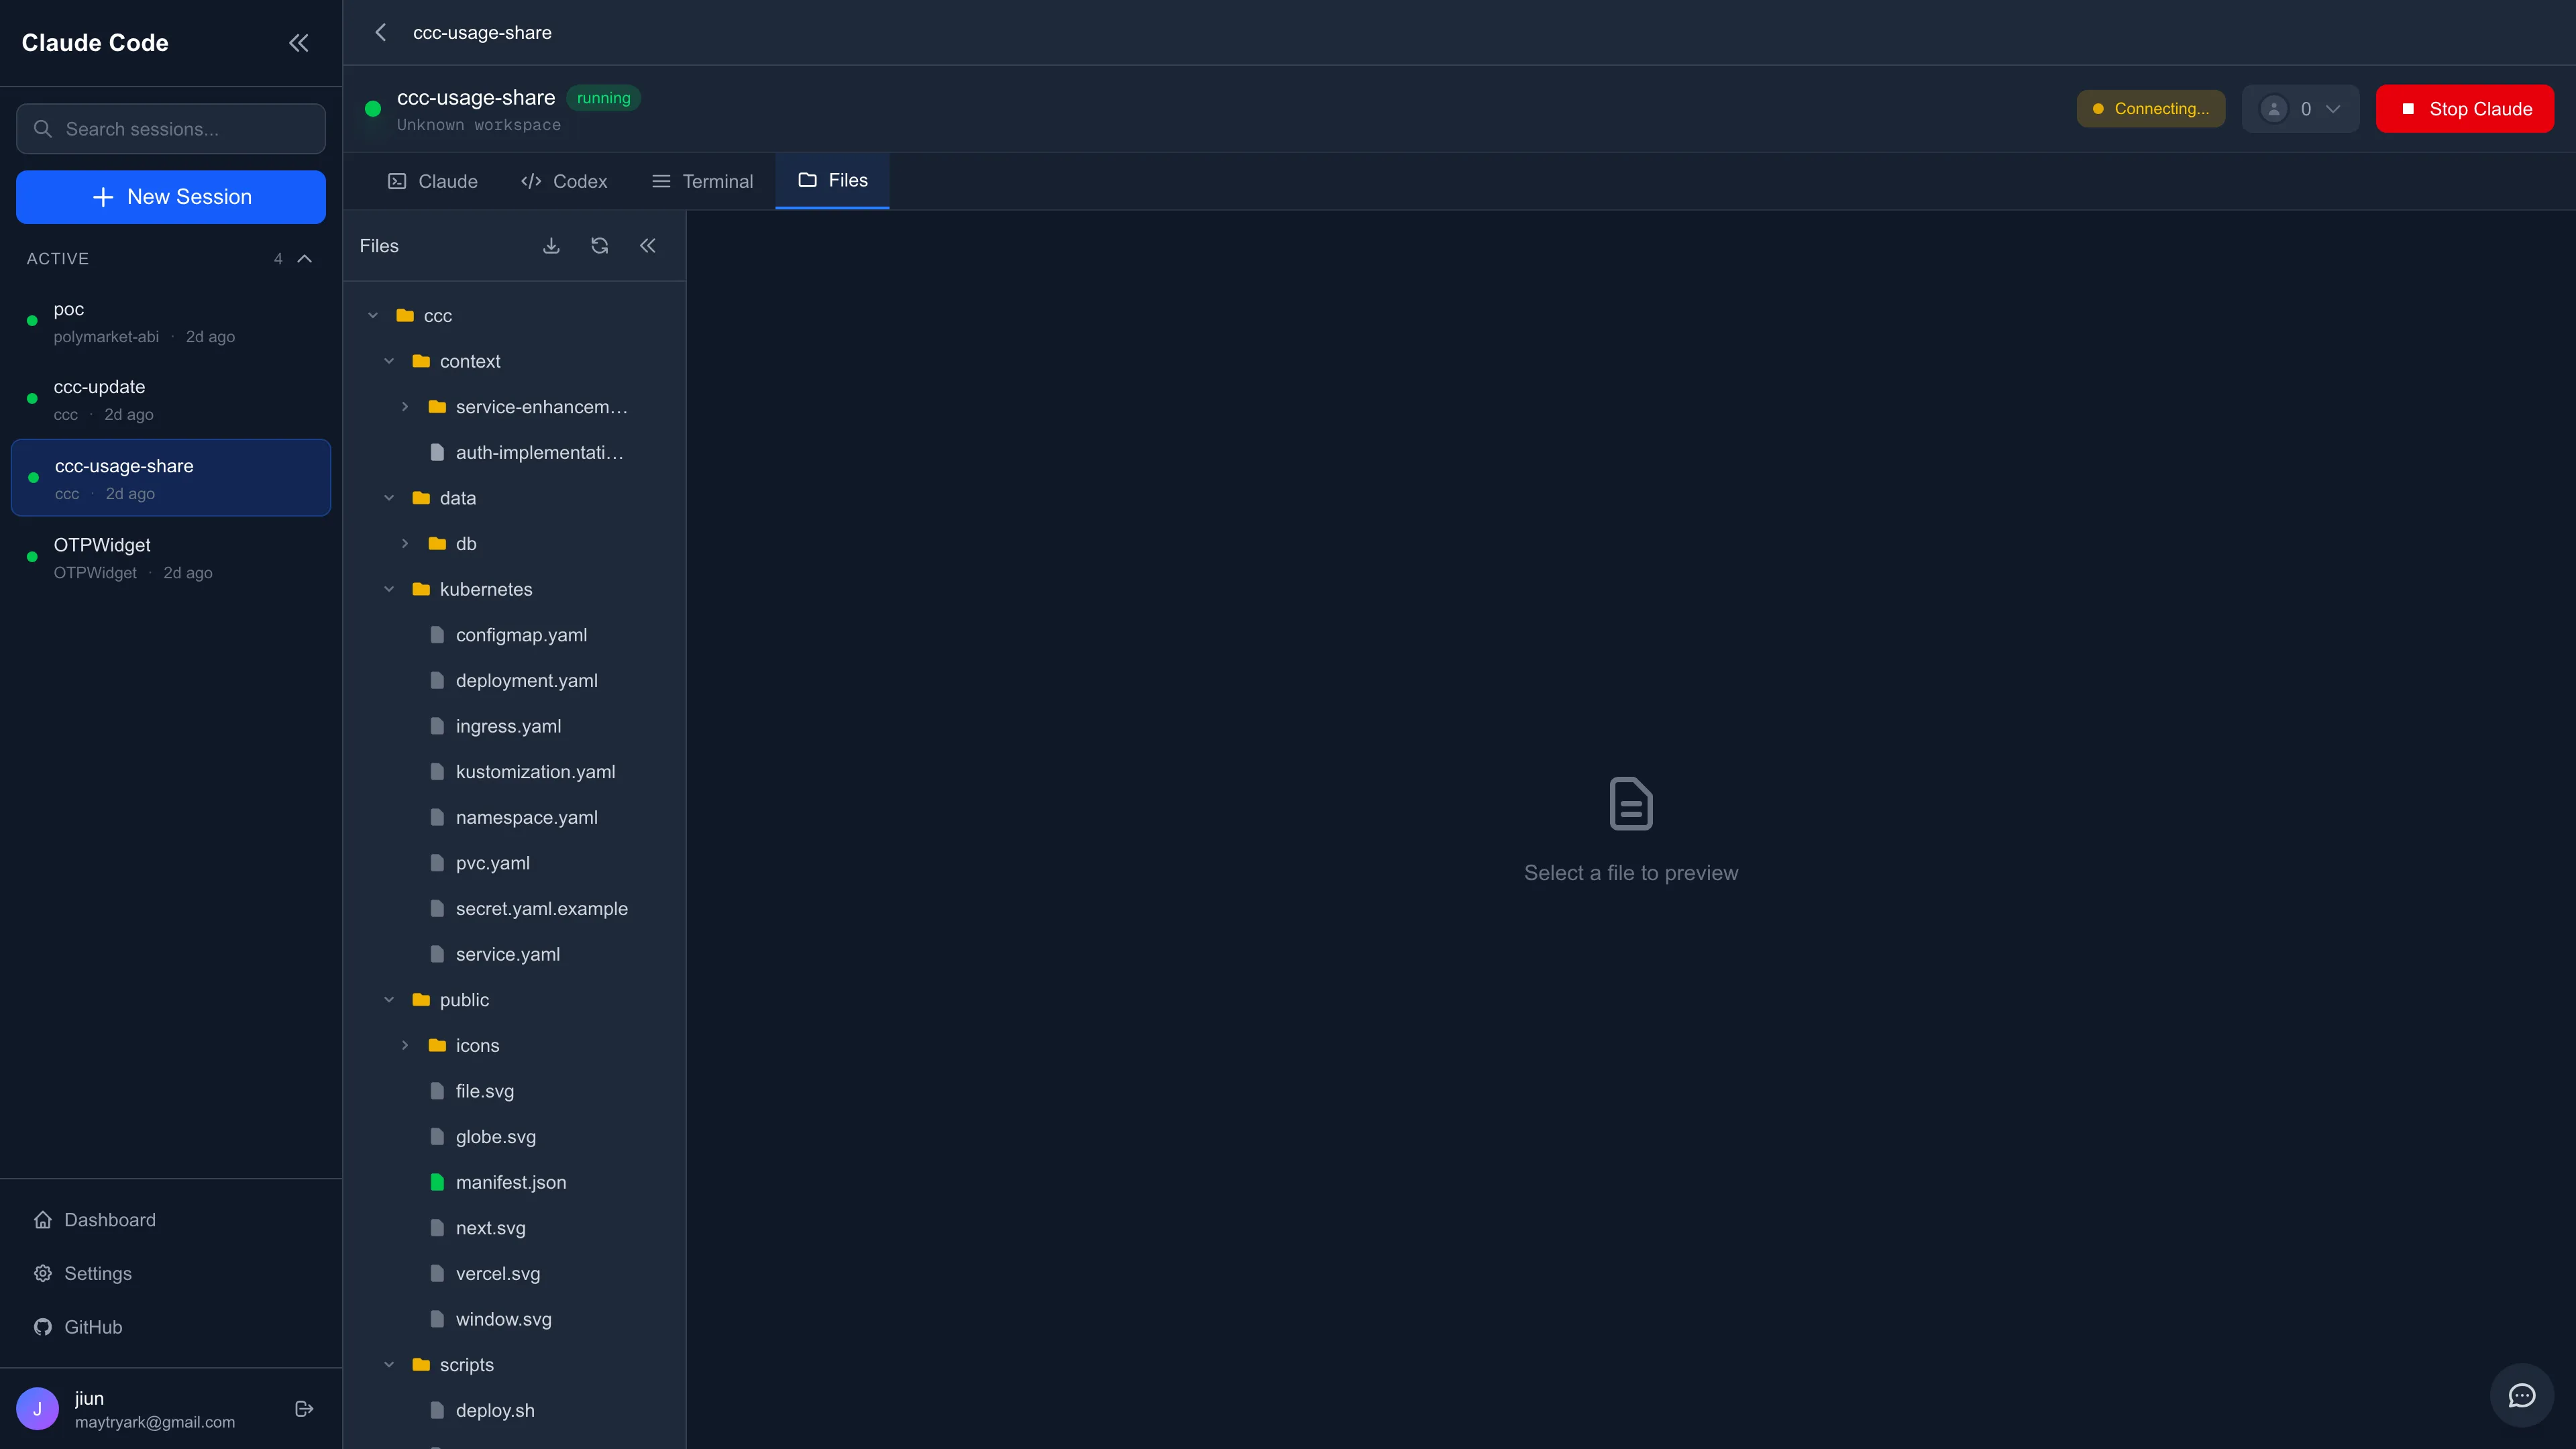Collapse the ACTIVE sessions section
Viewport: 2576px width, 1449px height.
coord(305,259)
